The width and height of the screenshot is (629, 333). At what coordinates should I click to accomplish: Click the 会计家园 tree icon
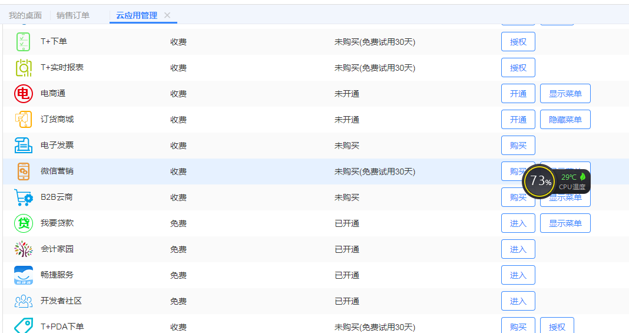(x=24, y=249)
